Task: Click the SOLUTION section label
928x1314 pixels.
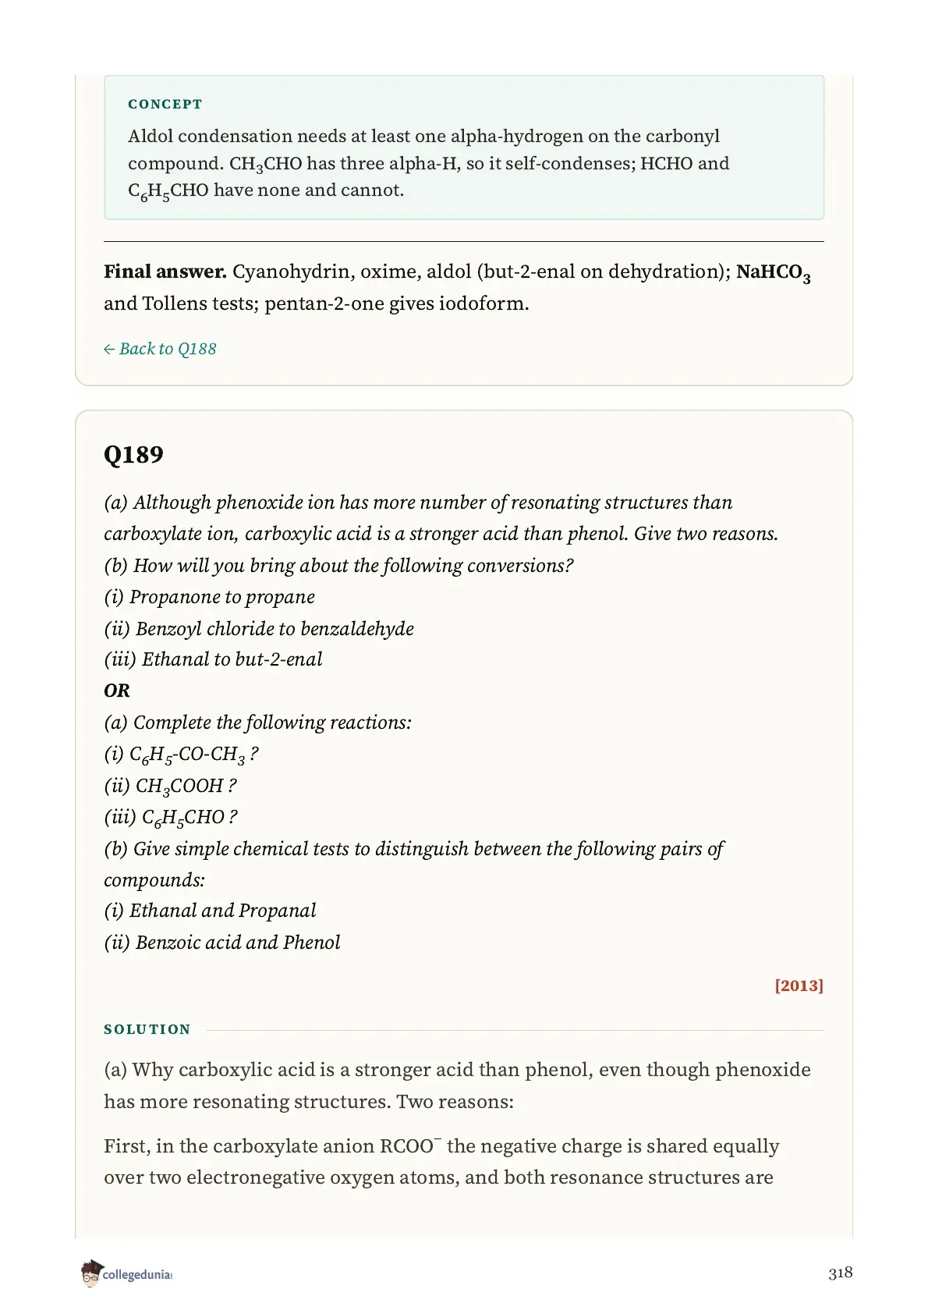Action: (x=147, y=1029)
